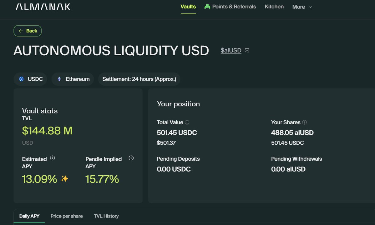This screenshot has height=225, width=375.
Task: Click the Points & Referrals icon
Action: [x=207, y=7]
